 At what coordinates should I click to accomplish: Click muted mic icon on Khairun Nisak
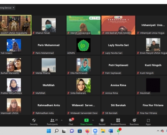pos(33,33)
